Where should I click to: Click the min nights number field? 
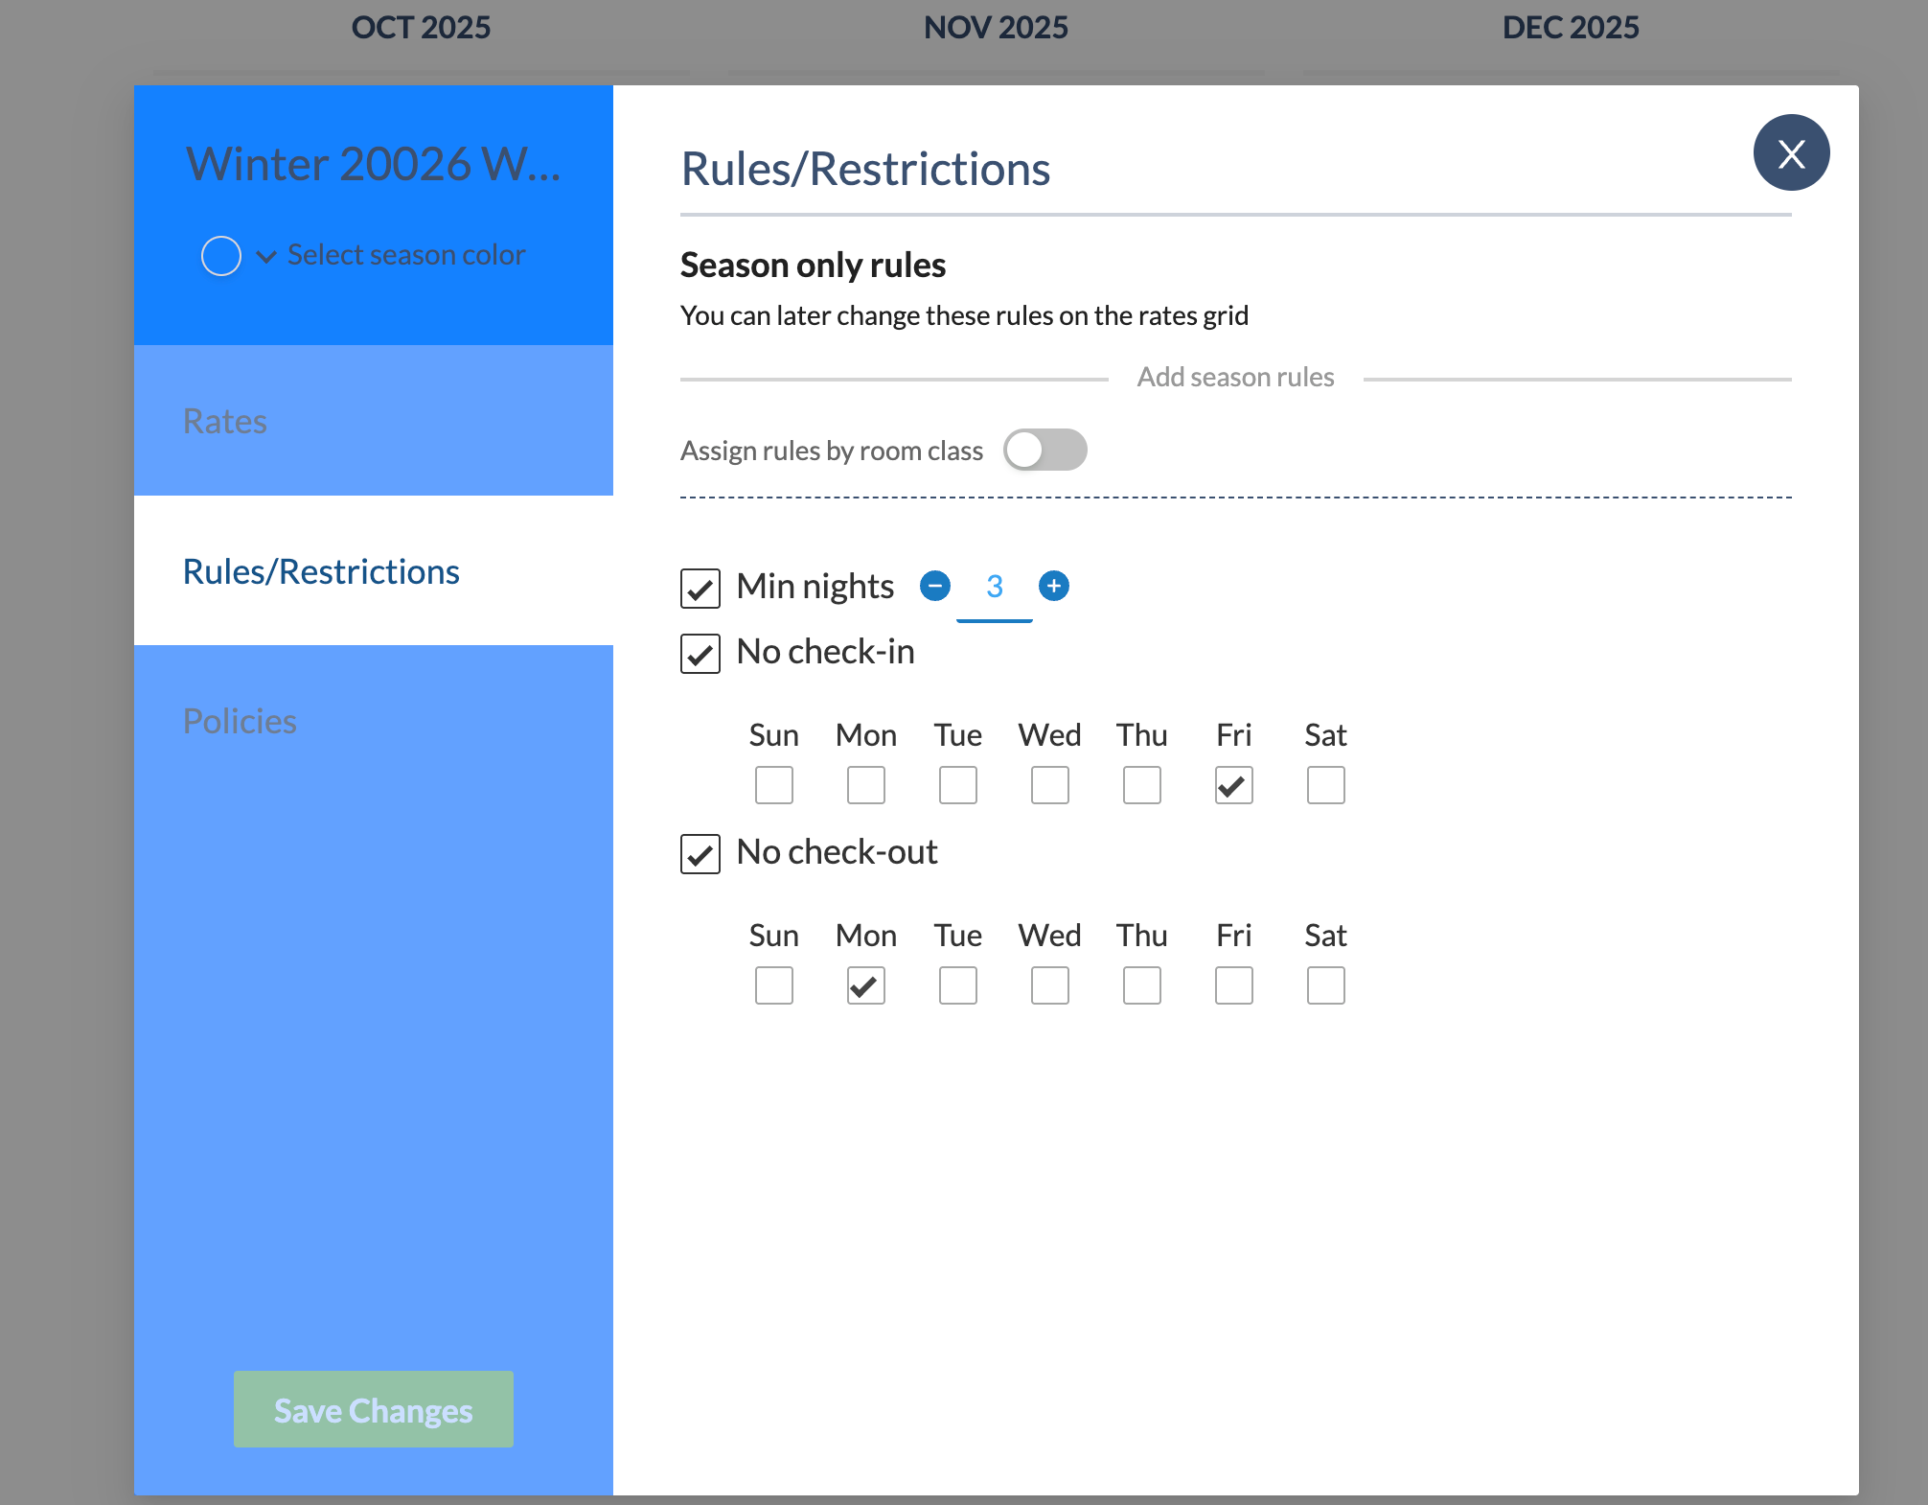995,587
